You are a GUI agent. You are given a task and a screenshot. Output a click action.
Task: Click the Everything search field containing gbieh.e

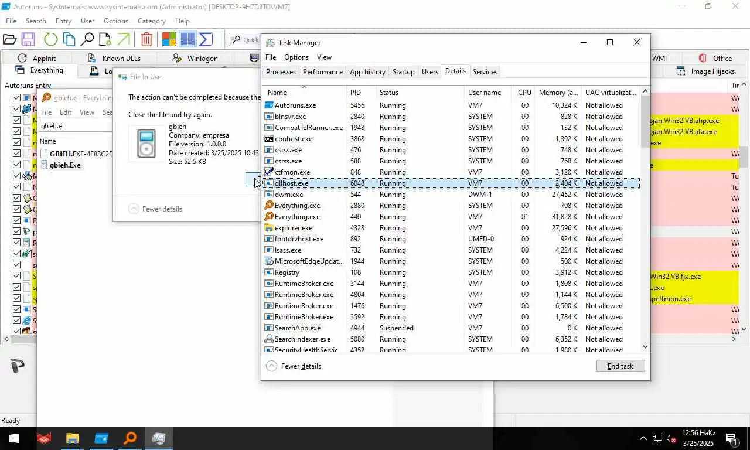click(x=76, y=126)
